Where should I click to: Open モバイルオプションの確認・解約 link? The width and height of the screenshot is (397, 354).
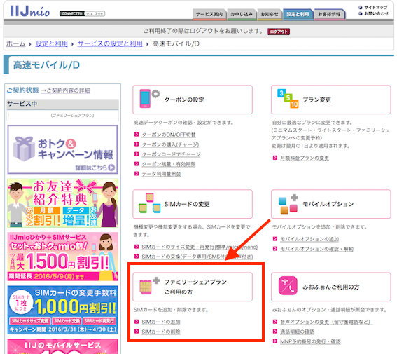click(316, 249)
